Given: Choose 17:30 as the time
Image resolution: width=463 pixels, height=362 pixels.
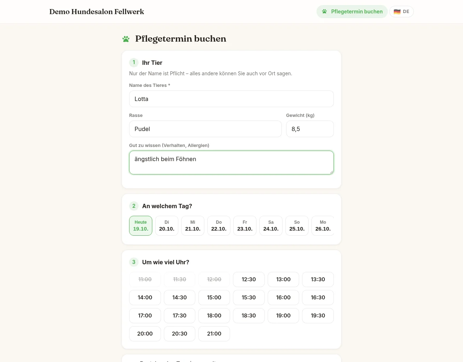Looking at the screenshot, I should (180, 316).
